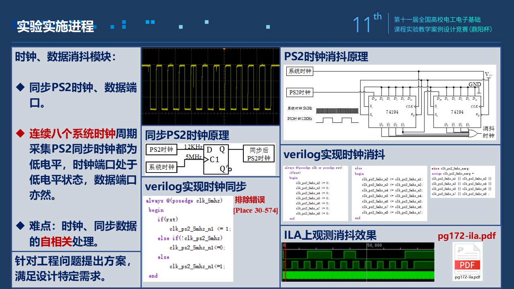Click the wire clk_ps2_5mhz_nerg assign code block
The height and width of the screenshot is (289, 514).
tap(462, 181)
